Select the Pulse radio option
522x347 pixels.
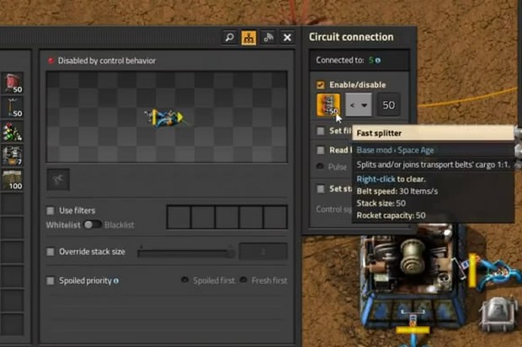pos(320,166)
